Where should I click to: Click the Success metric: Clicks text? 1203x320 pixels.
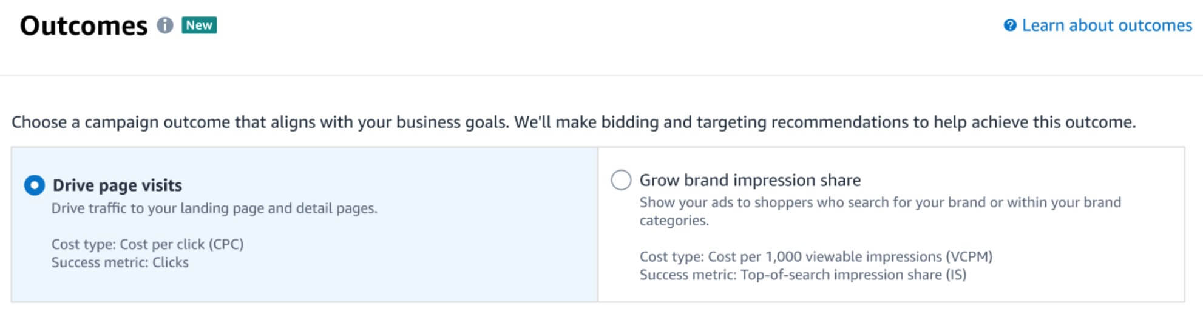(120, 262)
